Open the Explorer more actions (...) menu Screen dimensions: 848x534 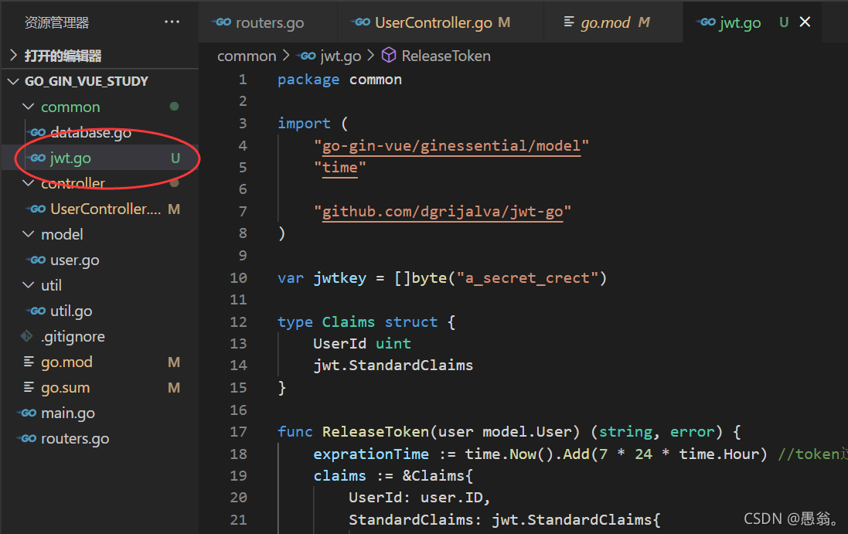click(x=172, y=22)
